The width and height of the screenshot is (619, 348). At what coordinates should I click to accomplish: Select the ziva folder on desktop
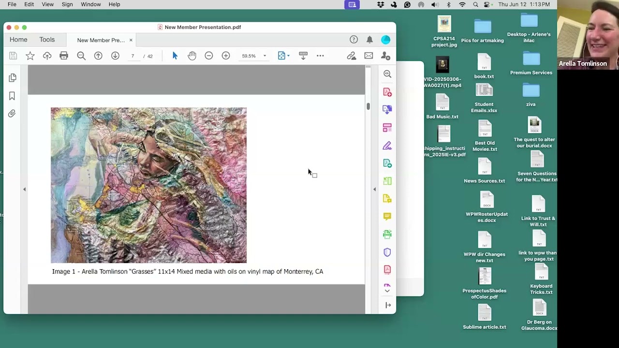[x=531, y=95]
